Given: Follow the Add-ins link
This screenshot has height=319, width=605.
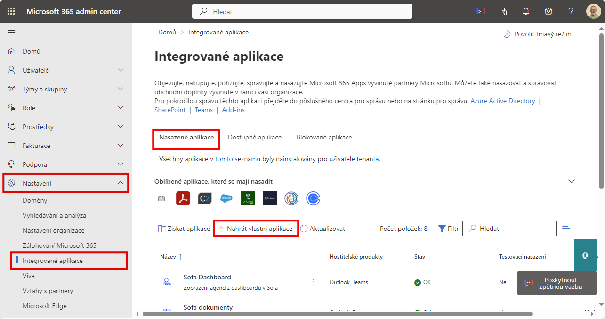Looking at the screenshot, I should [234, 110].
